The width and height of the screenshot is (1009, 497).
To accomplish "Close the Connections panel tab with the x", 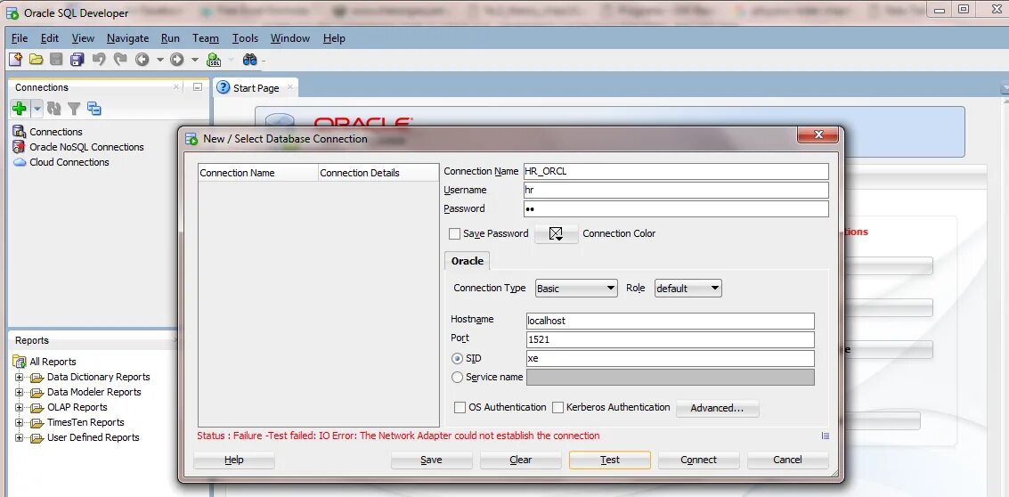I will (176, 87).
